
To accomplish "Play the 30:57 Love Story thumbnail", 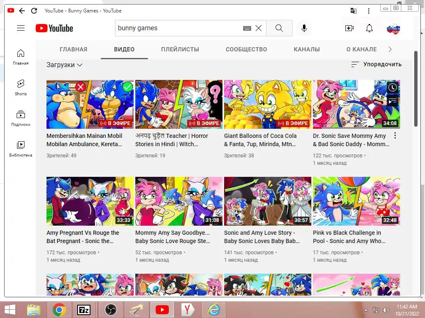I will 268,201.
